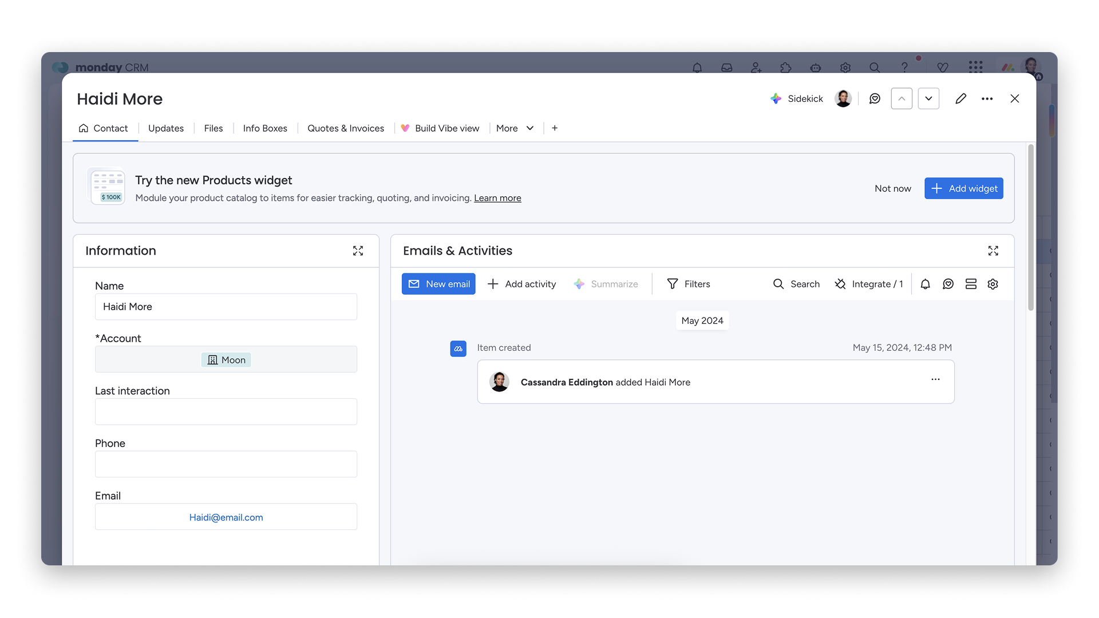
Task: Open the help question mark icon
Action: pos(904,68)
